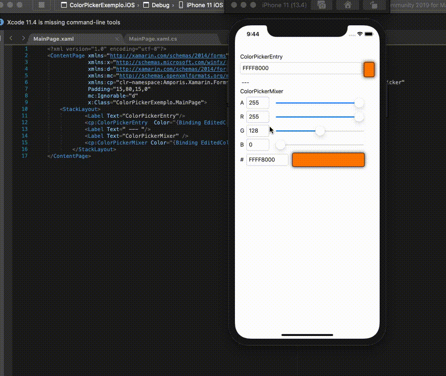The height and width of the screenshot is (376, 446).
Task: Open the iPhone 11 iOS device selector
Action: [x=201, y=5]
